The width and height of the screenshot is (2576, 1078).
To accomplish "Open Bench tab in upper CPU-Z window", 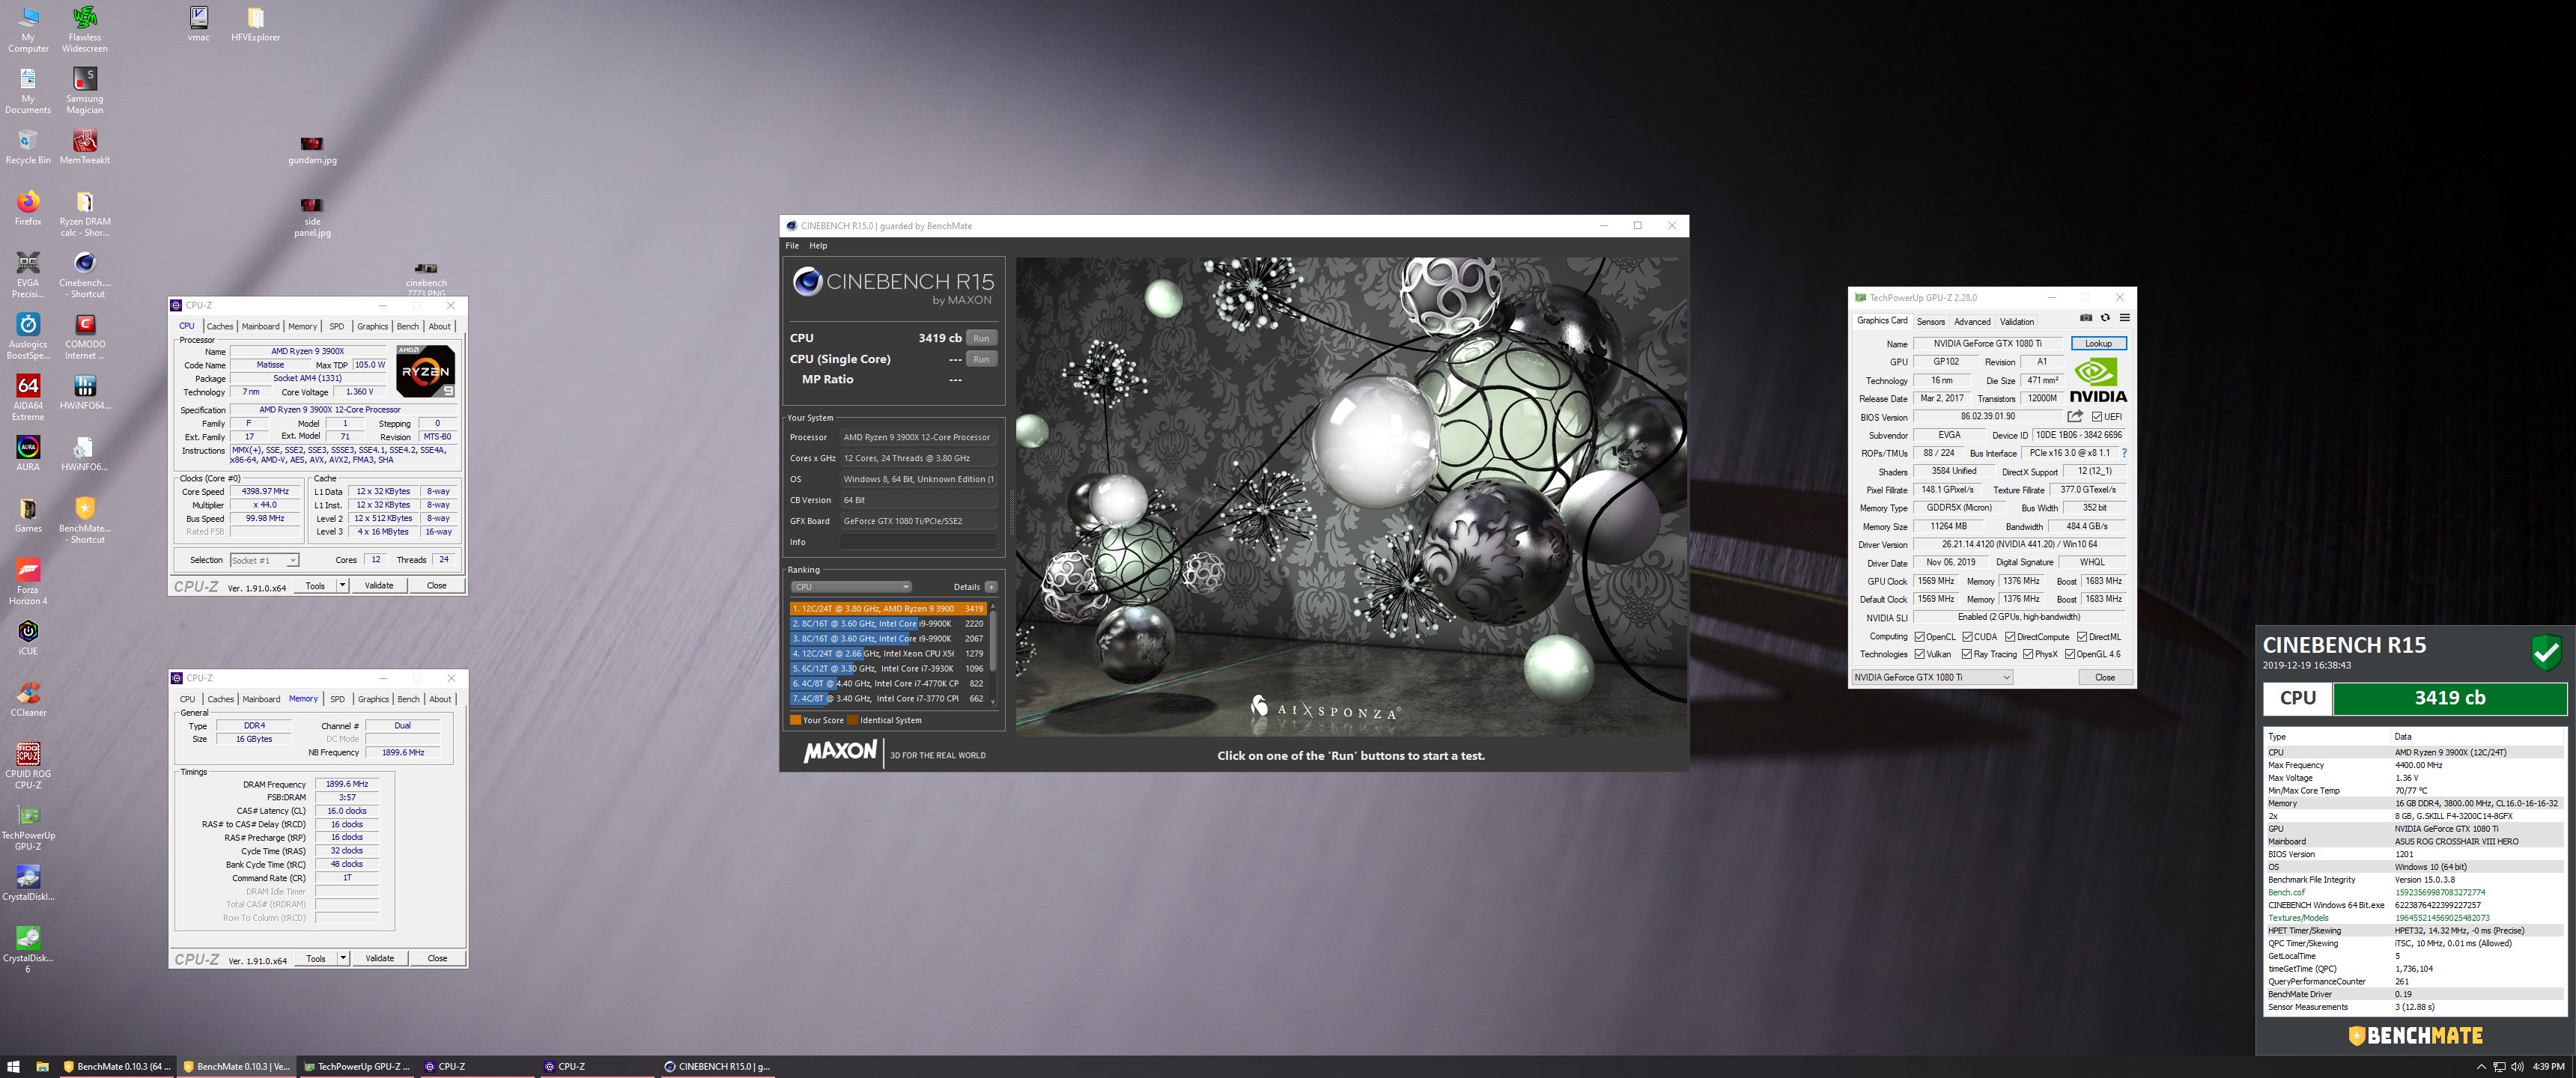I will pos(408,326).
